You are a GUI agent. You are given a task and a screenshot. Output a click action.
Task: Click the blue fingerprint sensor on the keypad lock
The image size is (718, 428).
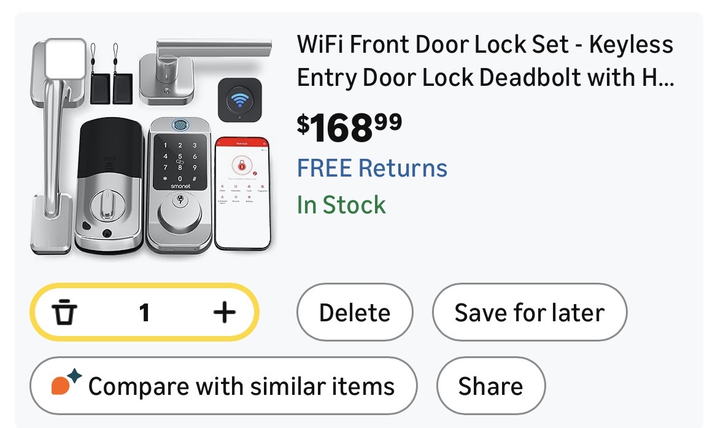coord(180,126)
